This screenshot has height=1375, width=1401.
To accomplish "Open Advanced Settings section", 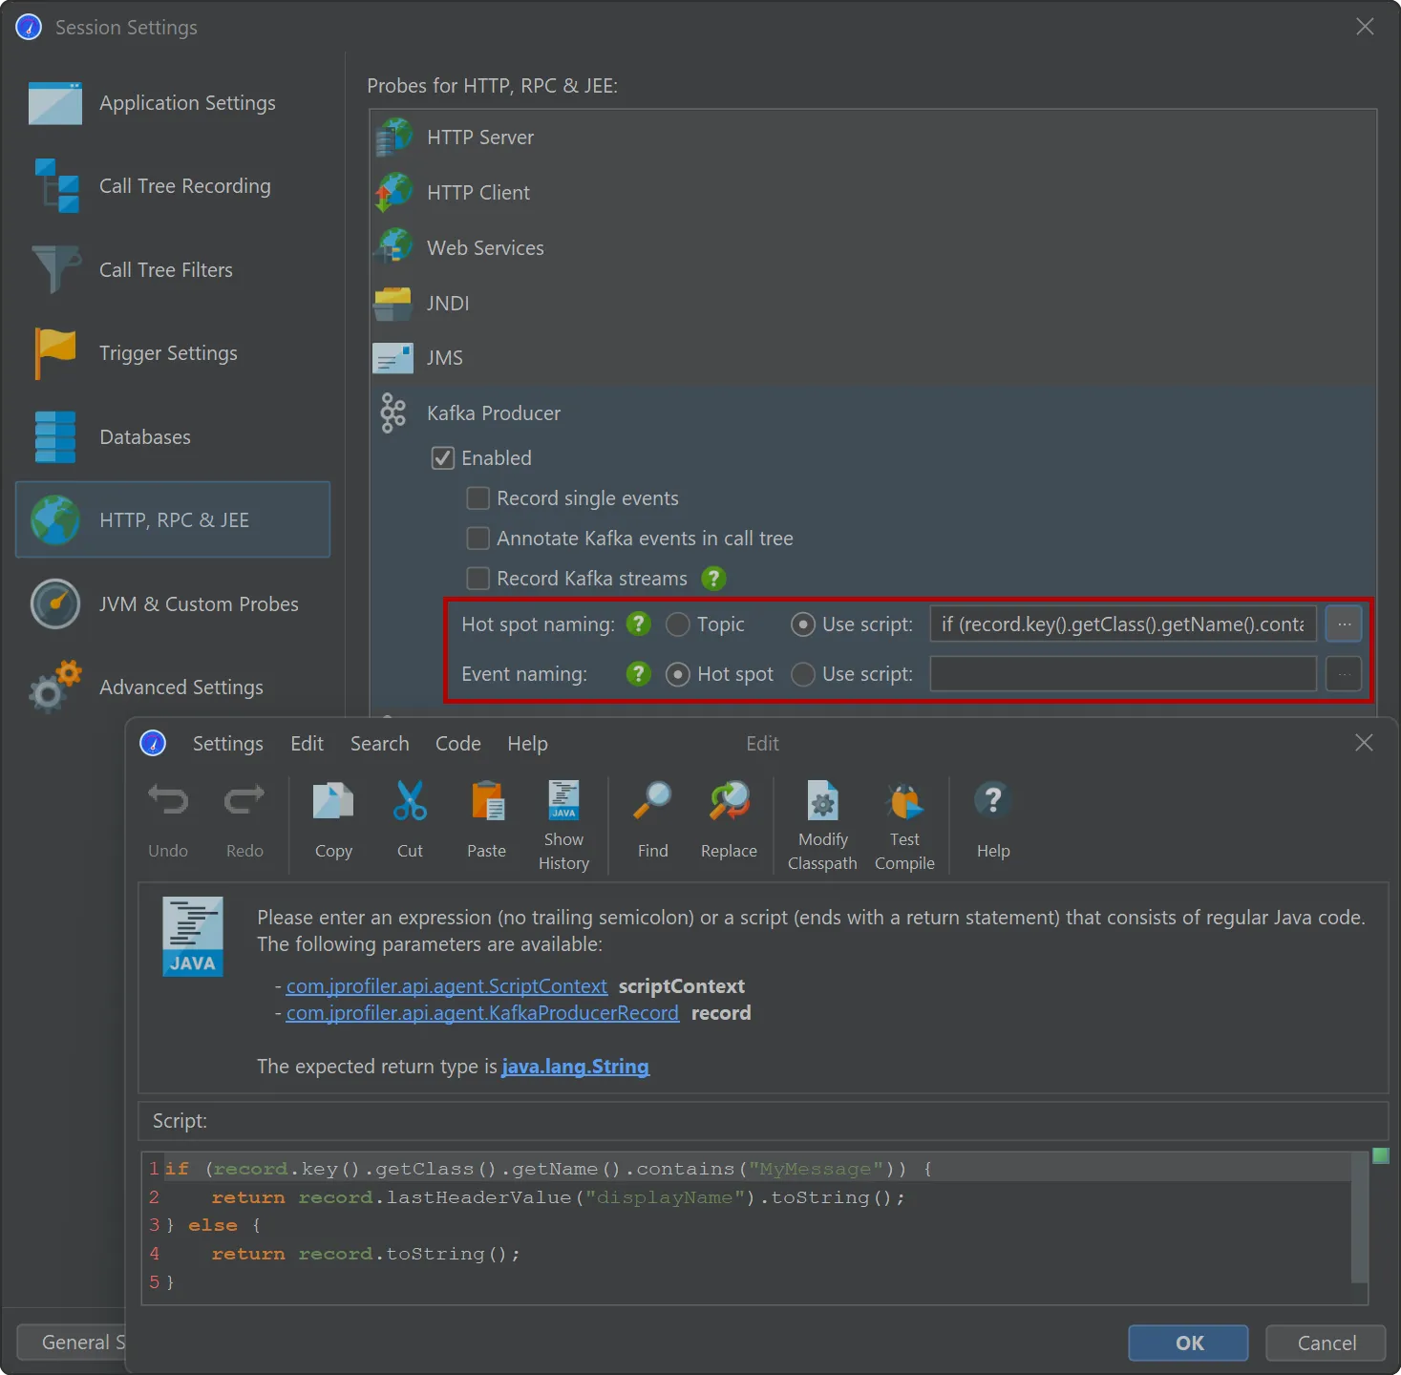I will (x=173, y=687).
